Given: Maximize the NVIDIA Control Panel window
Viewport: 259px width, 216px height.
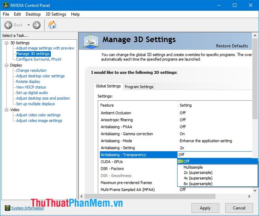Looking at the screenshot, I should click(235, 5).
